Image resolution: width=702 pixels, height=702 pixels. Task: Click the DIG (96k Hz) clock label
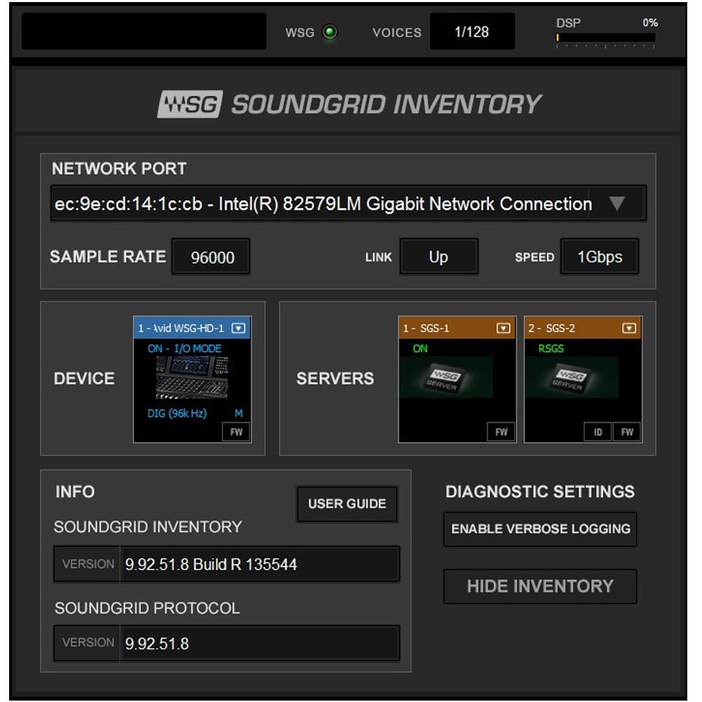178,413
